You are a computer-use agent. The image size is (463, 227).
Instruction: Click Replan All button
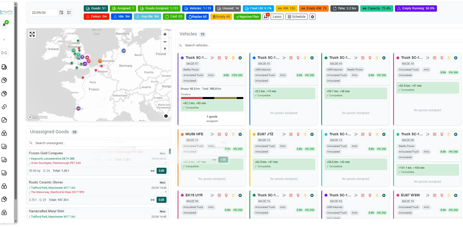point(198,17)
